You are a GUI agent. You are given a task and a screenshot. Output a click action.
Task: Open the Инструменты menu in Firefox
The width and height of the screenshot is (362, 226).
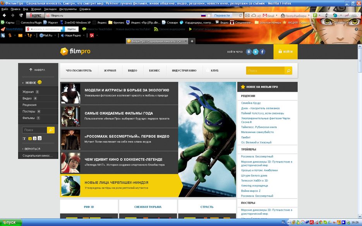tap(68, 9)
